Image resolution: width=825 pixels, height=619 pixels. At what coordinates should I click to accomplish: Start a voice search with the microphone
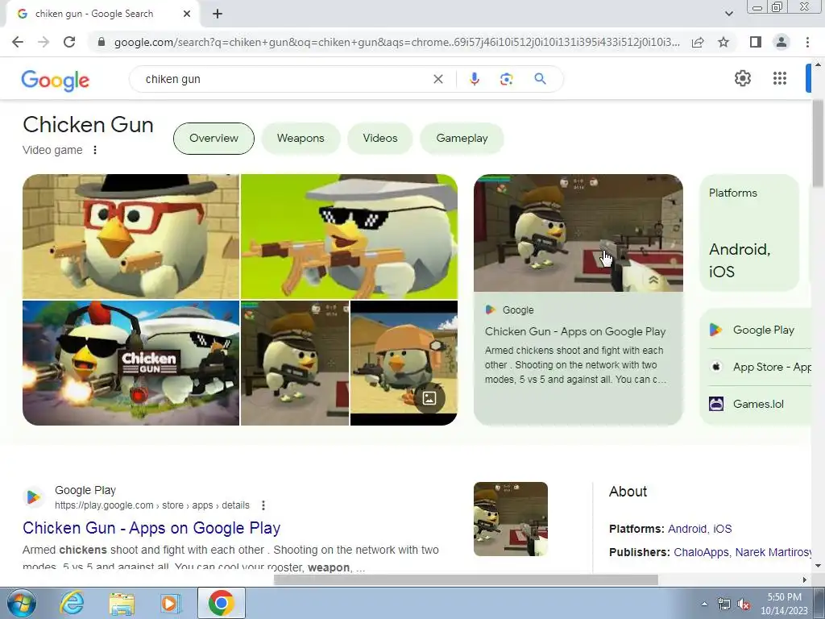click(x=474, y=79)
